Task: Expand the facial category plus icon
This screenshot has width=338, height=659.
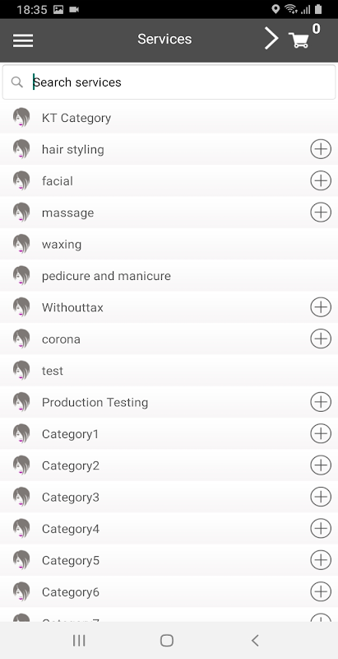Action: 321,180
